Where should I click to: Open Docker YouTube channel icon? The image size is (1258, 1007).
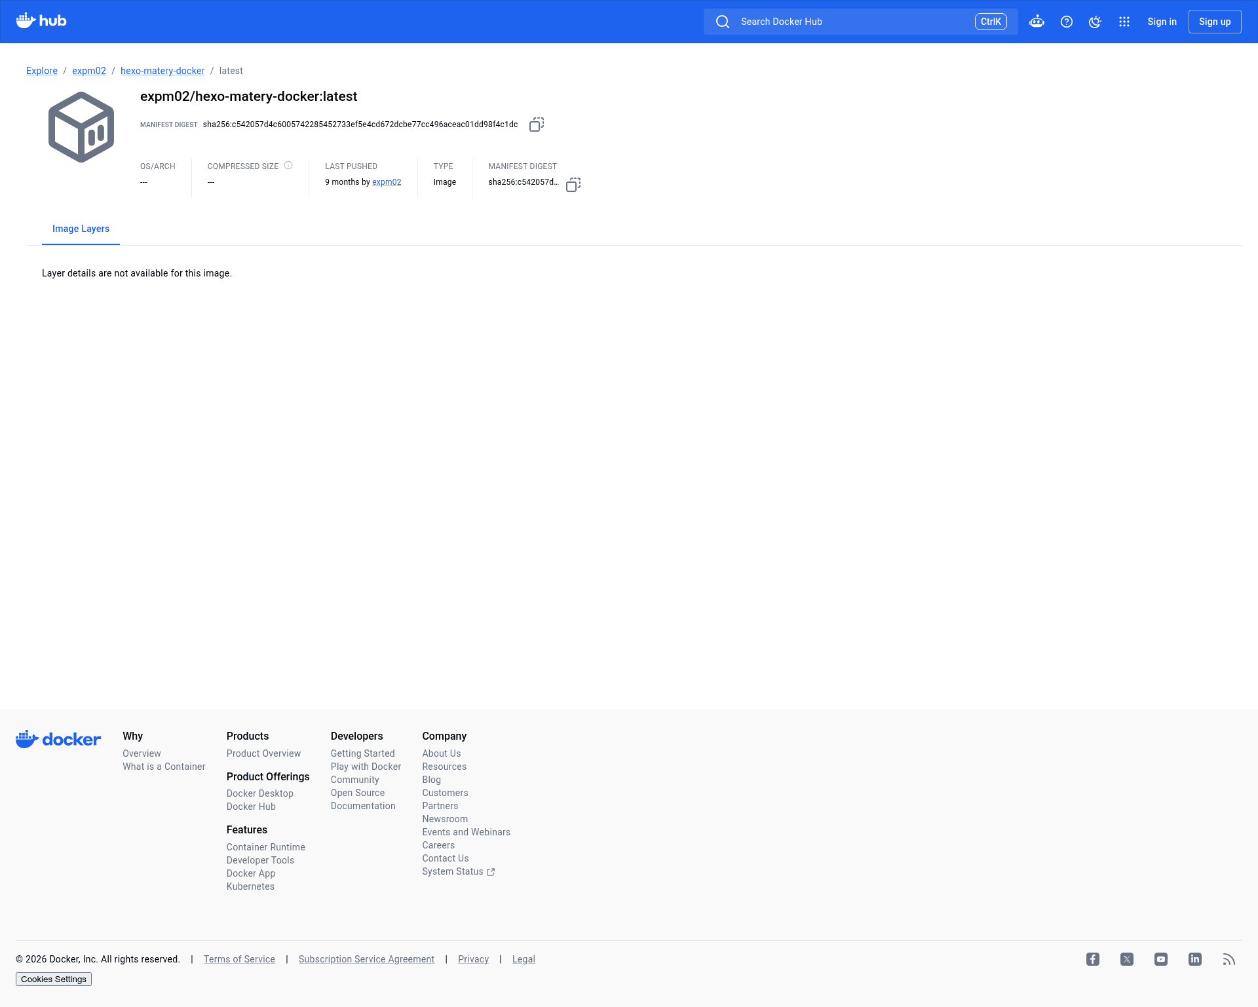coord(1161,959)
